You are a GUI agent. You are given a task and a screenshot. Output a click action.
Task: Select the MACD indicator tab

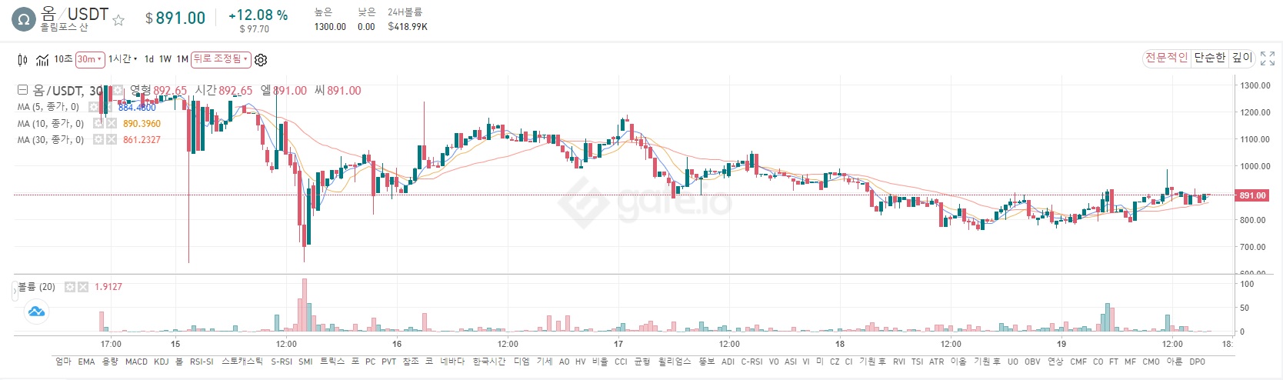click(136, 362)
